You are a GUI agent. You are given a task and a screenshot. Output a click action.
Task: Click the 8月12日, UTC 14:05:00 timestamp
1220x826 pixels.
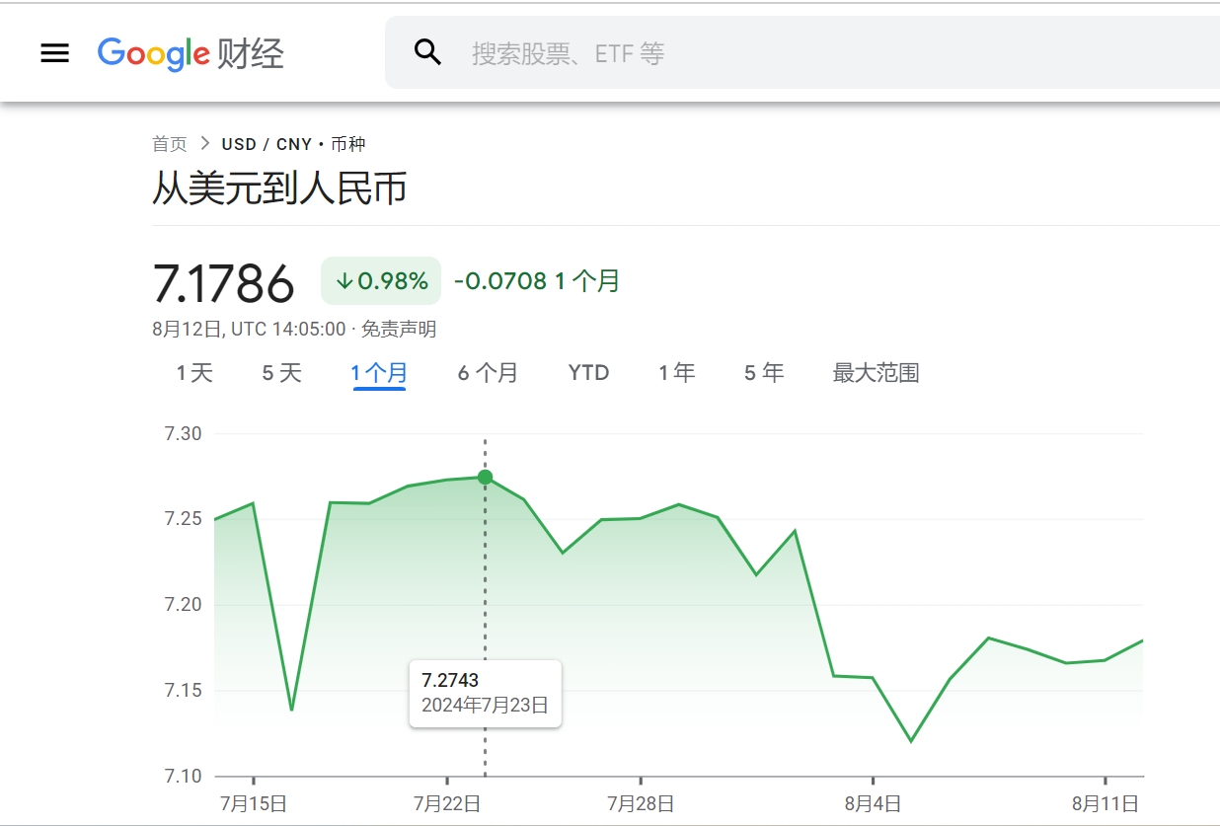pyautogui.click(x=249, y=329)
